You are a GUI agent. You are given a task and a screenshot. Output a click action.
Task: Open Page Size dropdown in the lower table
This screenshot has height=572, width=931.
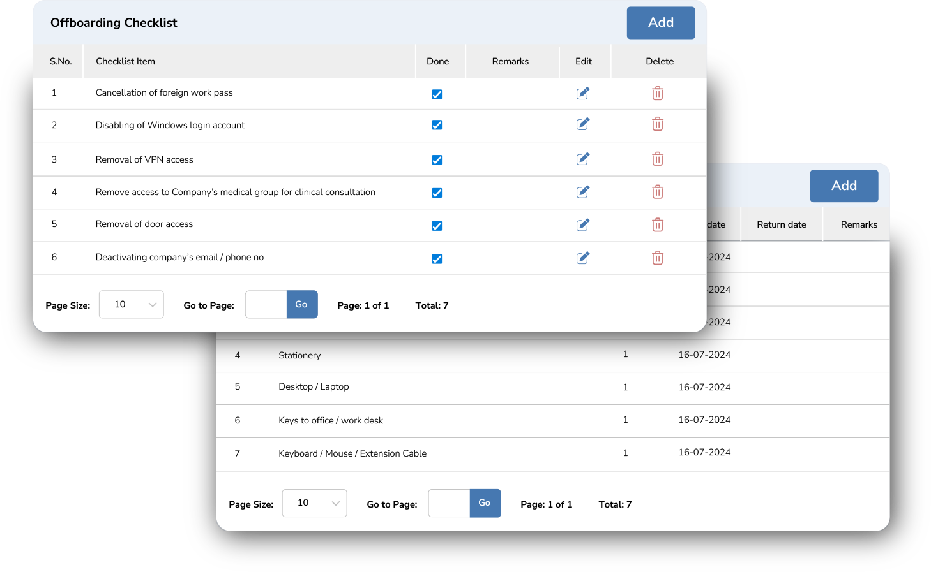[x=314, y=503]
